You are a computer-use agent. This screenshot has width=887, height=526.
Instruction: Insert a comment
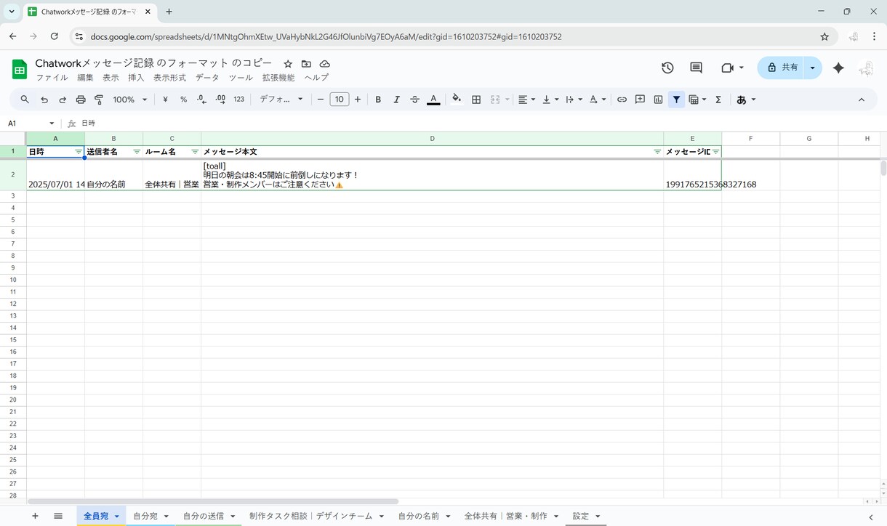pyautogui.click(x=640, y=100)
